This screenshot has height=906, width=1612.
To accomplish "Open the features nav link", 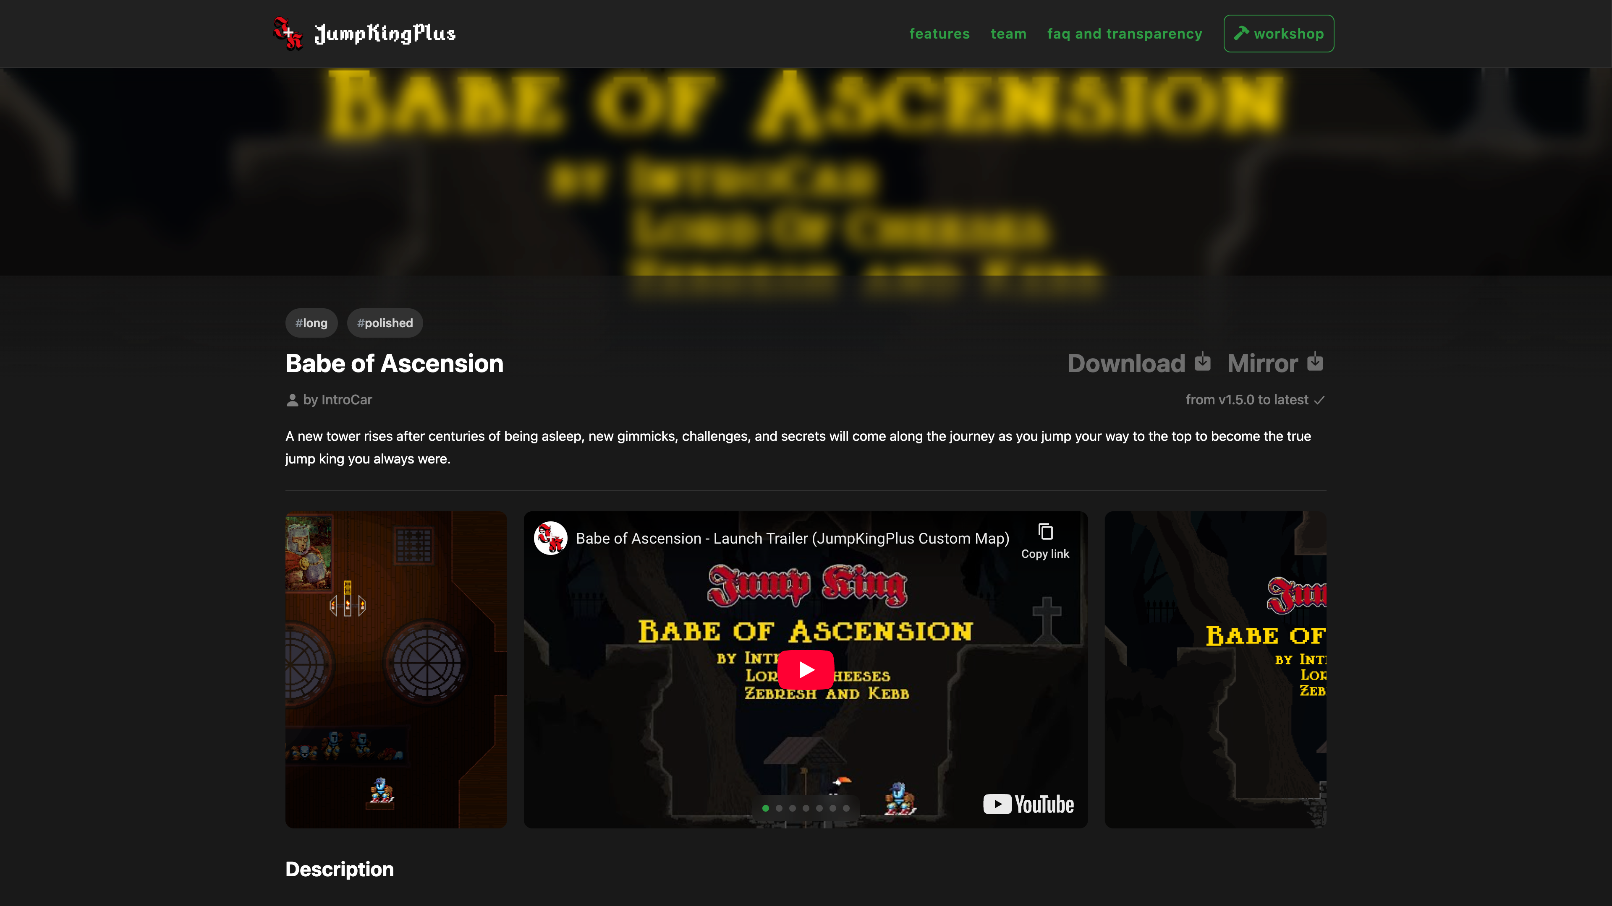I will 939,34.
